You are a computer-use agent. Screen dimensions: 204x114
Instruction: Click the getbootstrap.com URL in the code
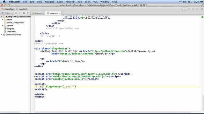pyautogui.click(x=108, y=51)
